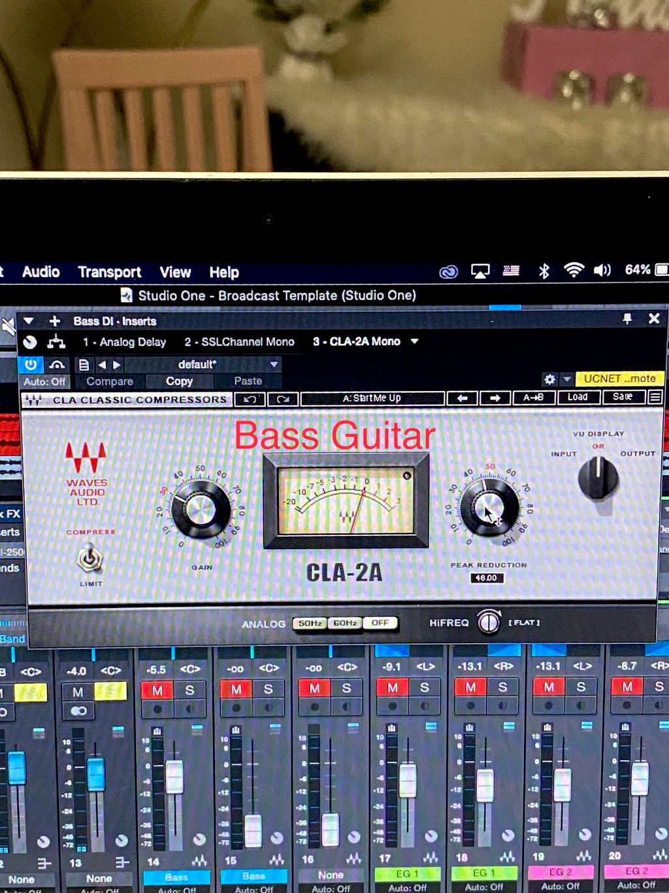Set analog hum to OFF
The height and width of the screenshot is (893, 669).
(380, 623)
